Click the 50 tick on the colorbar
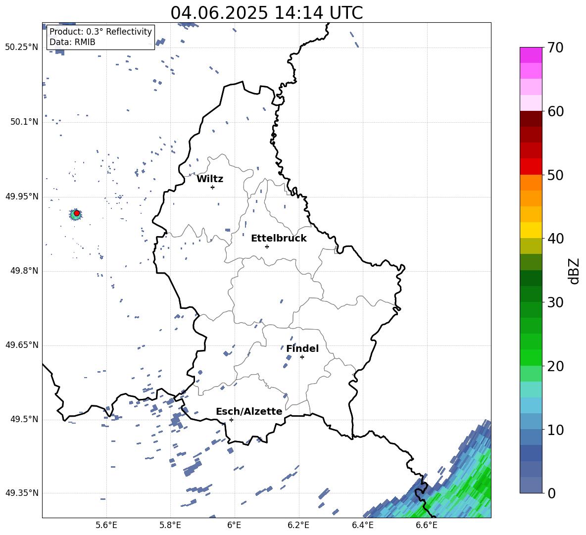The height and width of the screenshot is (535, 586). coord(555,175)
